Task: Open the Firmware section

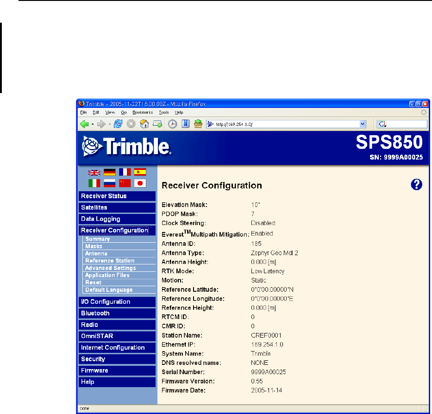Action: coord(117,371)
